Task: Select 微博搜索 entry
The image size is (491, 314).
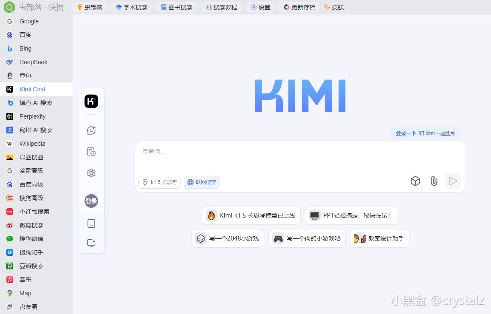Action: point(37,225)
